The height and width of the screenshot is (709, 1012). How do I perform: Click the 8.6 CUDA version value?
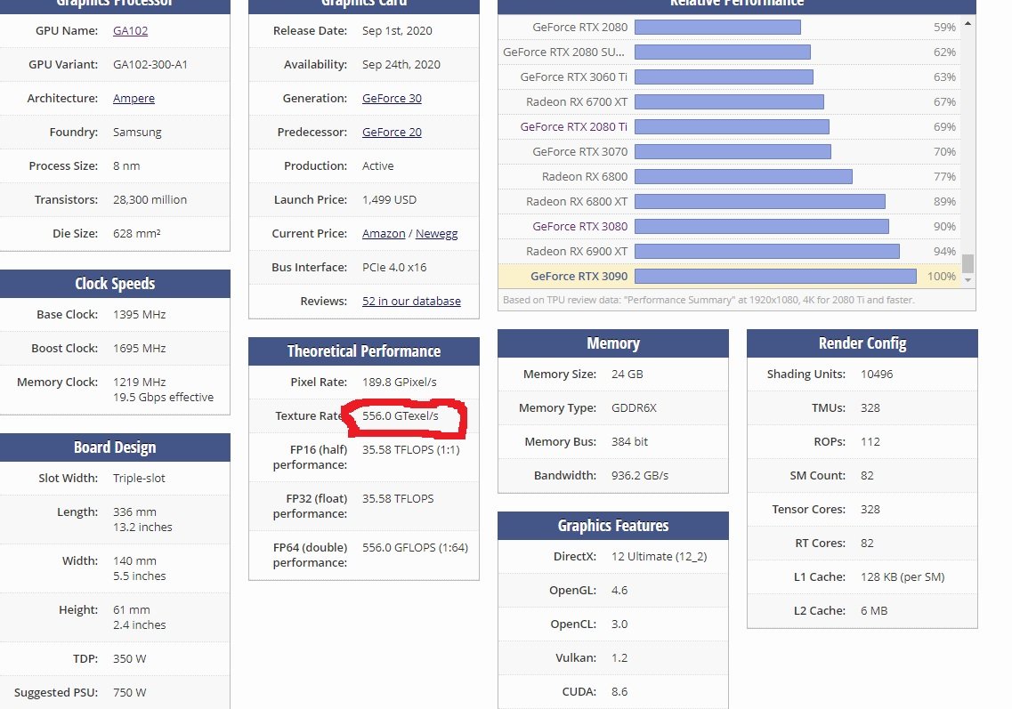[x=619, y=691]
